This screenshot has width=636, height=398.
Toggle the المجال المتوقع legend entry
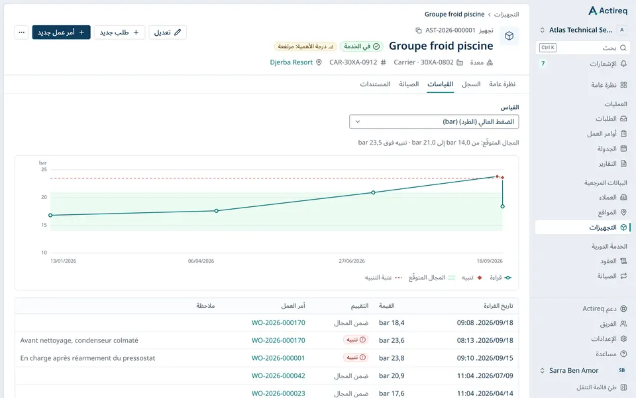pos(431,278)
